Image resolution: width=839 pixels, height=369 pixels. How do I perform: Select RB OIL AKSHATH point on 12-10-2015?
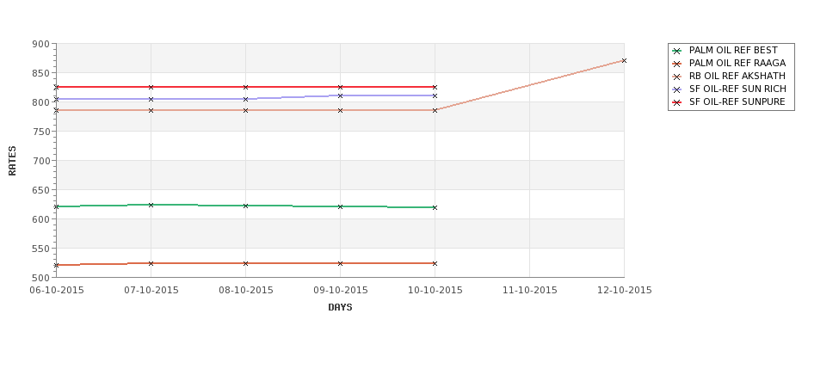[x=624, y=61]
